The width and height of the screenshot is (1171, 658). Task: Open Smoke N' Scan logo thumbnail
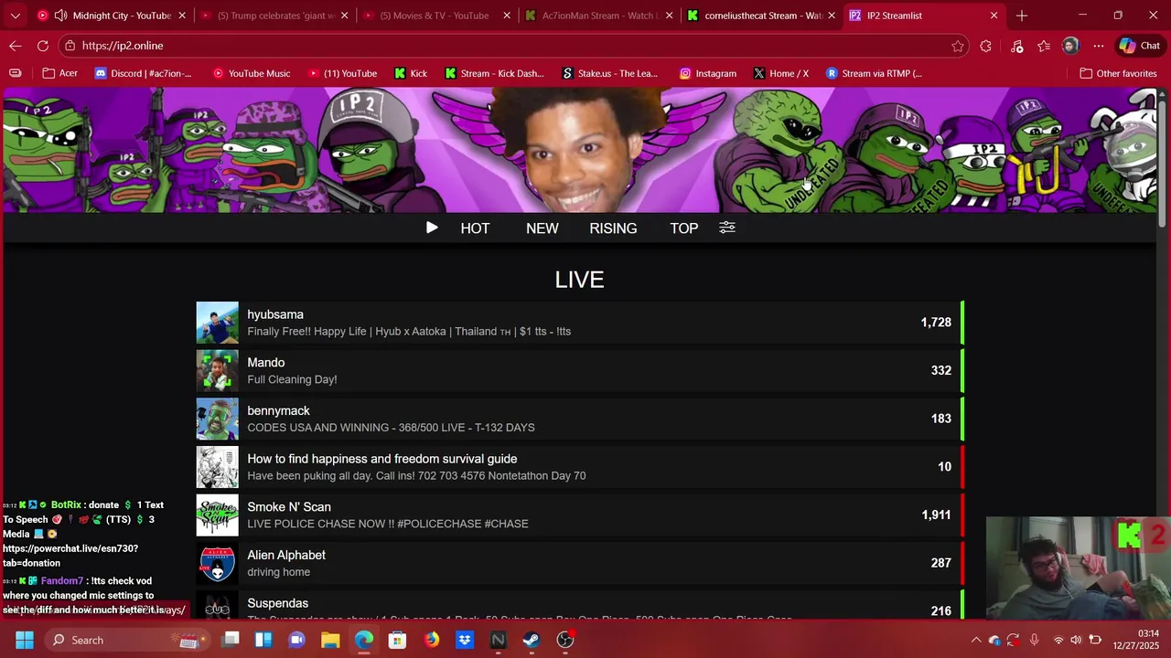tap(217, 515)
